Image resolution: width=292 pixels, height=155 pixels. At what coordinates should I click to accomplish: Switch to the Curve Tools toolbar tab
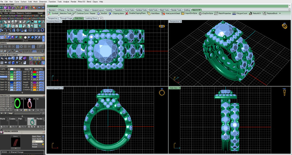click(129, 10)
